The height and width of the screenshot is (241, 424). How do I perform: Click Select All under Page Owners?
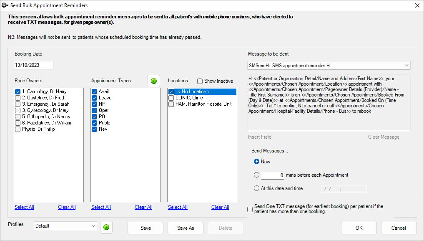(24, 207)
